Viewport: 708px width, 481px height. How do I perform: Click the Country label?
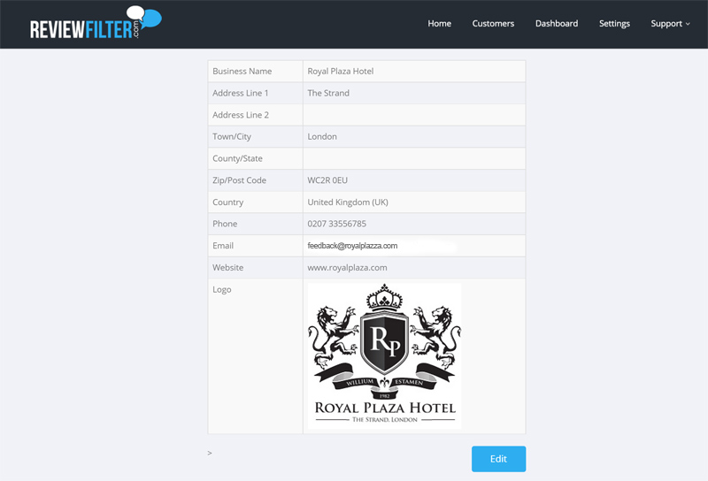coord(228,202)
